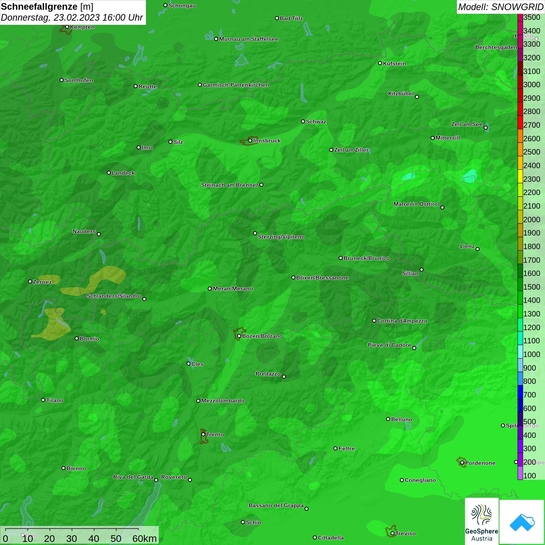
Task: Click the Sterzing/Vipiteno label
Action: [x=281, y=237]
